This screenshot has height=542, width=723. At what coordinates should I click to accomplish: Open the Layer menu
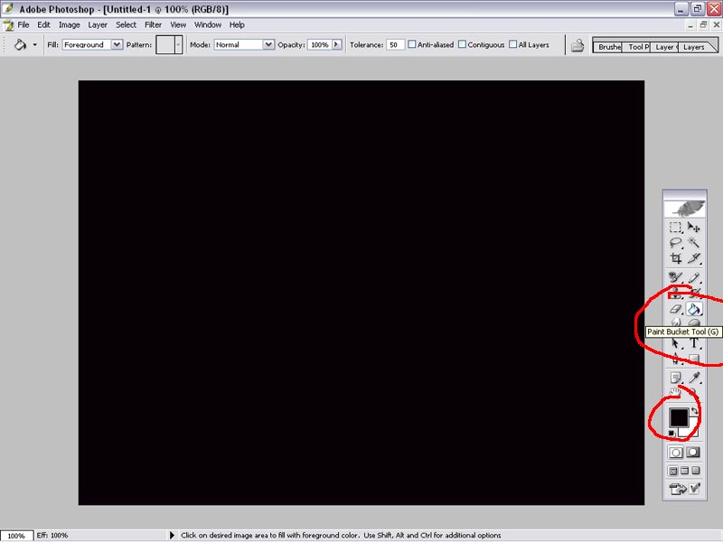pyautogui.click(x=98, y=25)
